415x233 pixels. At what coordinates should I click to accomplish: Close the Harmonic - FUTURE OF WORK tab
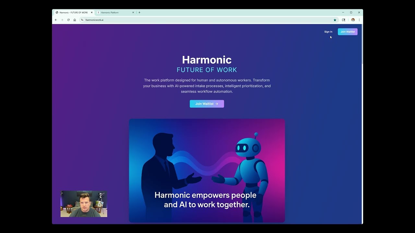(92, 12)
